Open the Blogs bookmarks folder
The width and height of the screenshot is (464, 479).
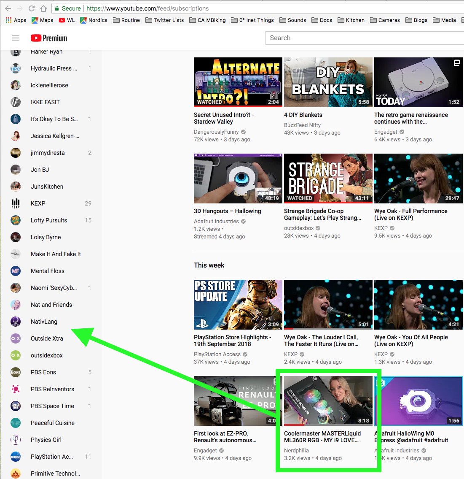416,20
